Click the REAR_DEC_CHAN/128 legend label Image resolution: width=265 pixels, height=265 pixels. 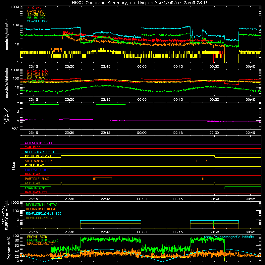(44, 213)
